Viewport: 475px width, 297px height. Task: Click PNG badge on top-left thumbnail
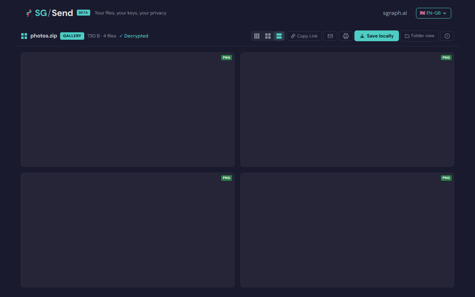(226, 58)
